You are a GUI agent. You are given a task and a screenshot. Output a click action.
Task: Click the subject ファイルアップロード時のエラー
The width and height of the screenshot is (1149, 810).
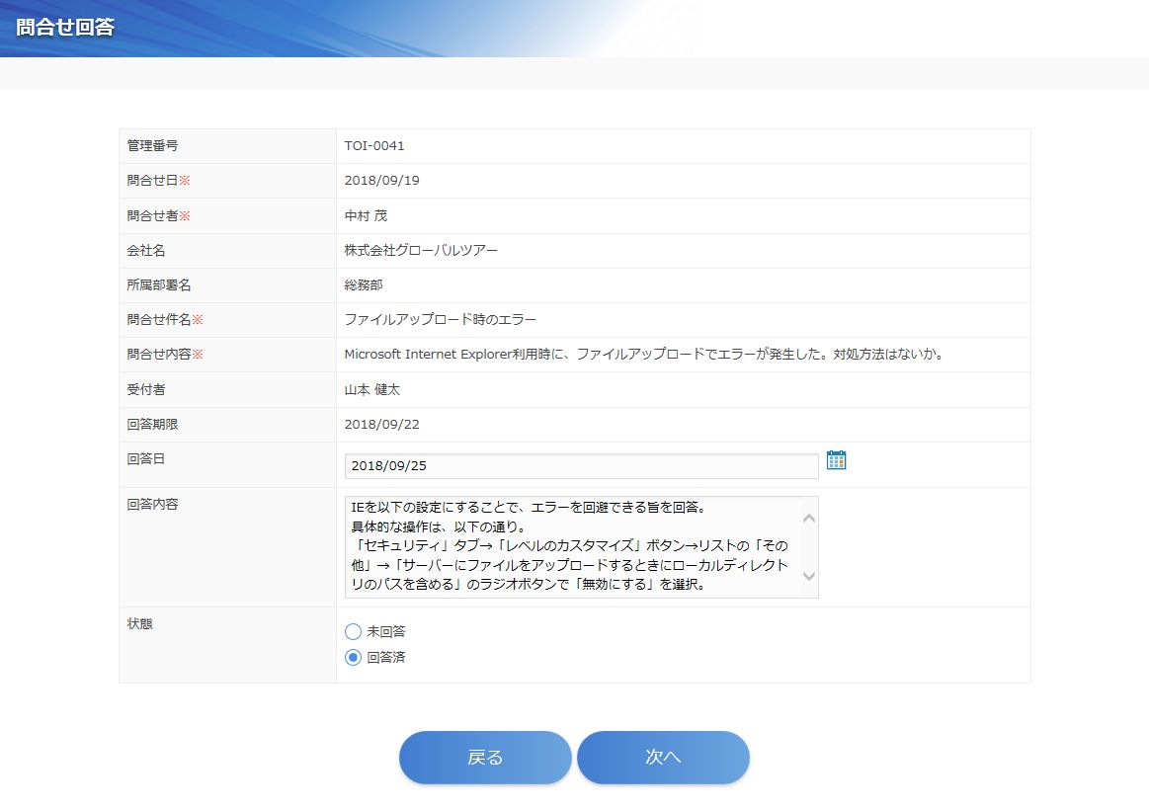[x=441, y=320]
